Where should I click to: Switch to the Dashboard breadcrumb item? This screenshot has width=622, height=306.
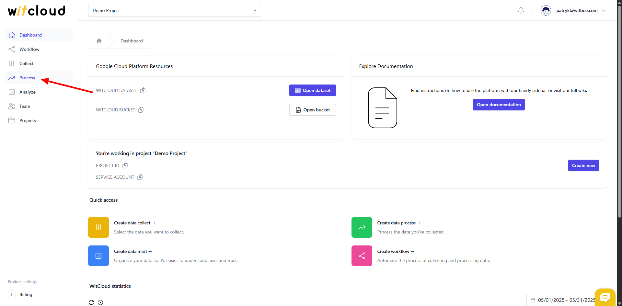(x=132, y=41)
